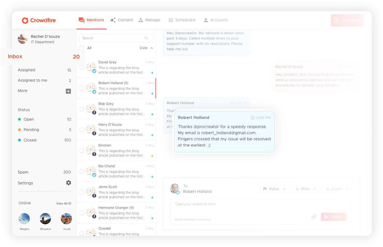Check Harry D'Souza's message checkbox

point(82,130)
